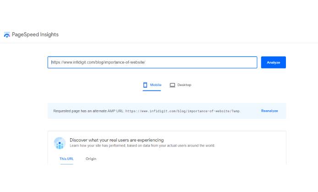
Task: Focus the URL input field
Action: (152, 62)
